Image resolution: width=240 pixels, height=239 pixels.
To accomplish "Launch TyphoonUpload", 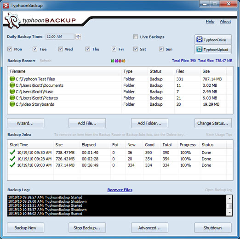I will [213, 49].
